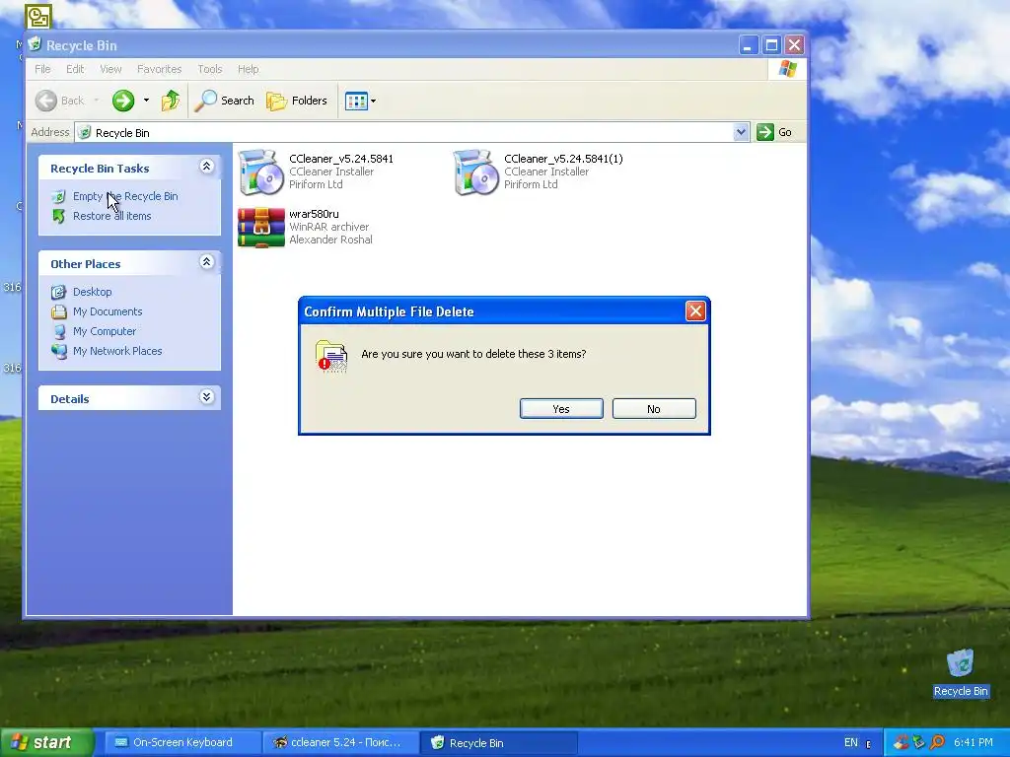Select the CCleaner_v5.24.5841 installer icon
Screen dimensions: 1010x757
pos(260,172)
